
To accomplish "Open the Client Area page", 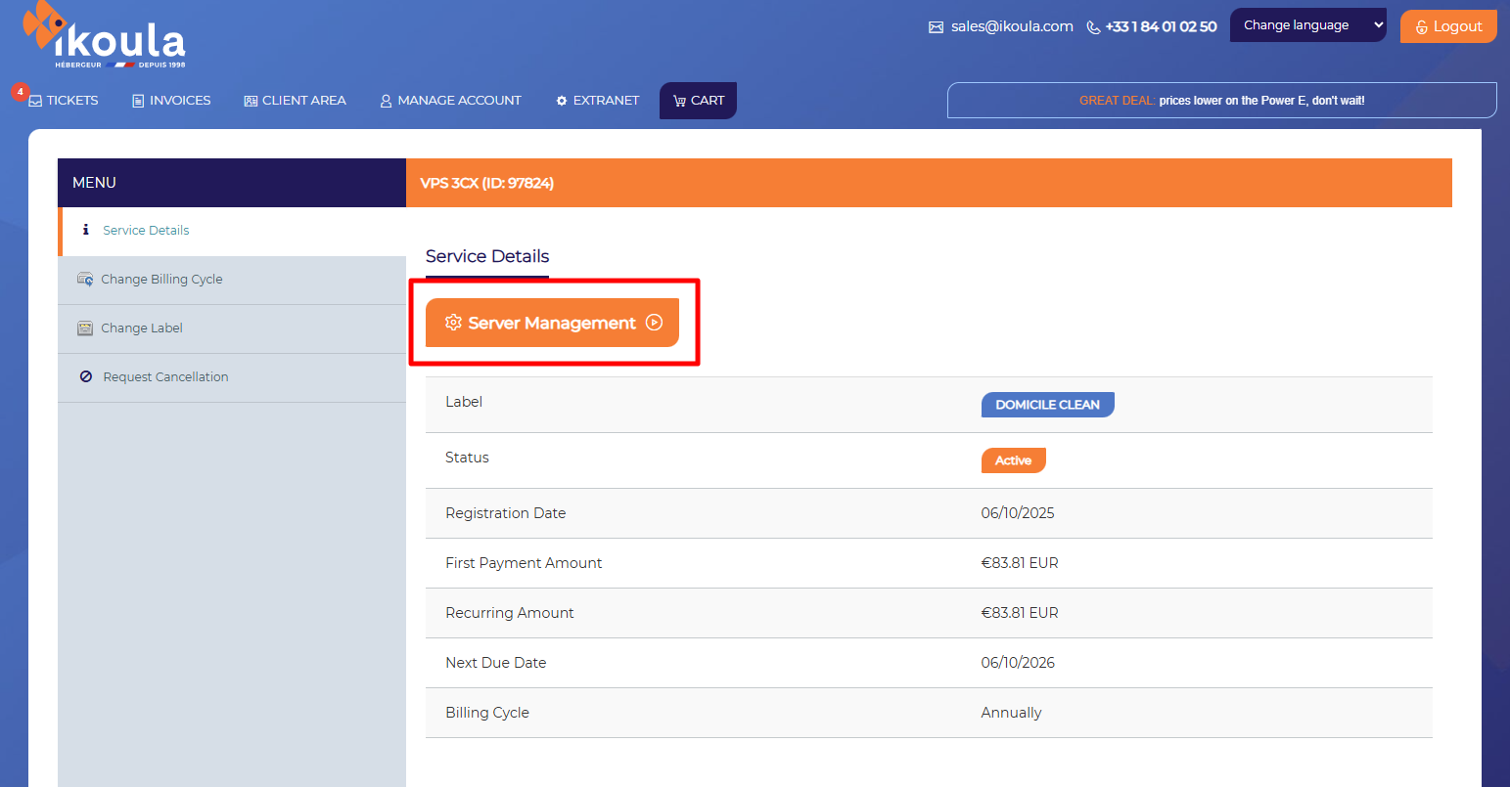I will click(x=295, y=101).
